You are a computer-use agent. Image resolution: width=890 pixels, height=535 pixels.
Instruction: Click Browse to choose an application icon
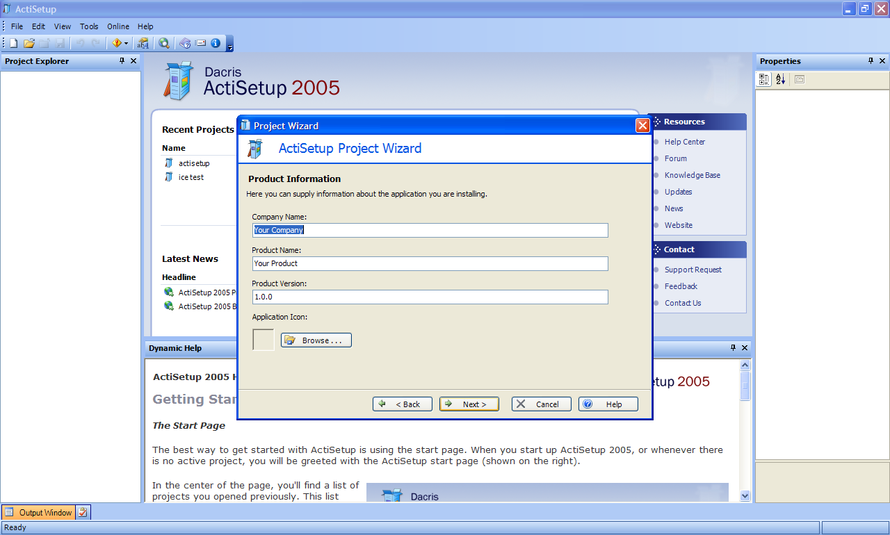tap(316, 340)
